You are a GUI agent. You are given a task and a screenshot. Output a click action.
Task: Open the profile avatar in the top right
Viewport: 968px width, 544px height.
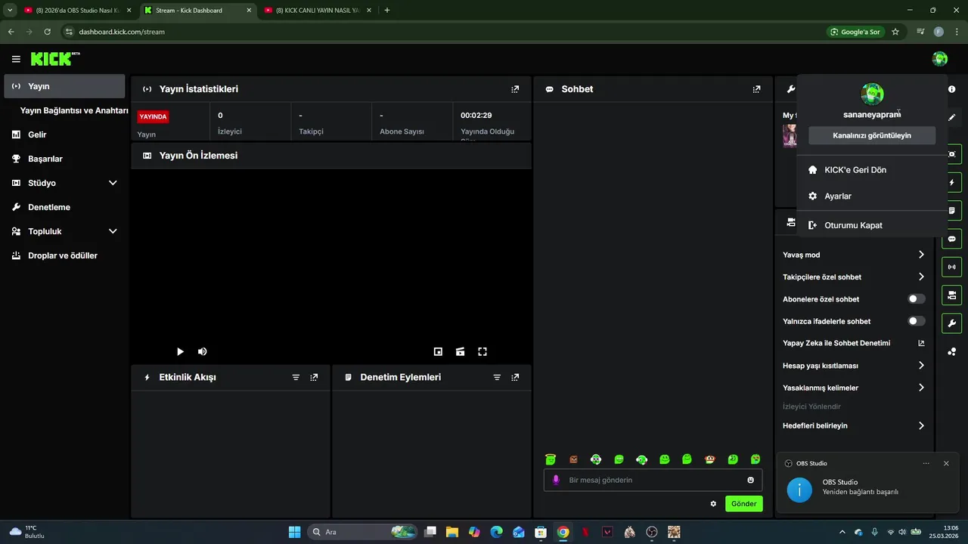pos(940,59)
